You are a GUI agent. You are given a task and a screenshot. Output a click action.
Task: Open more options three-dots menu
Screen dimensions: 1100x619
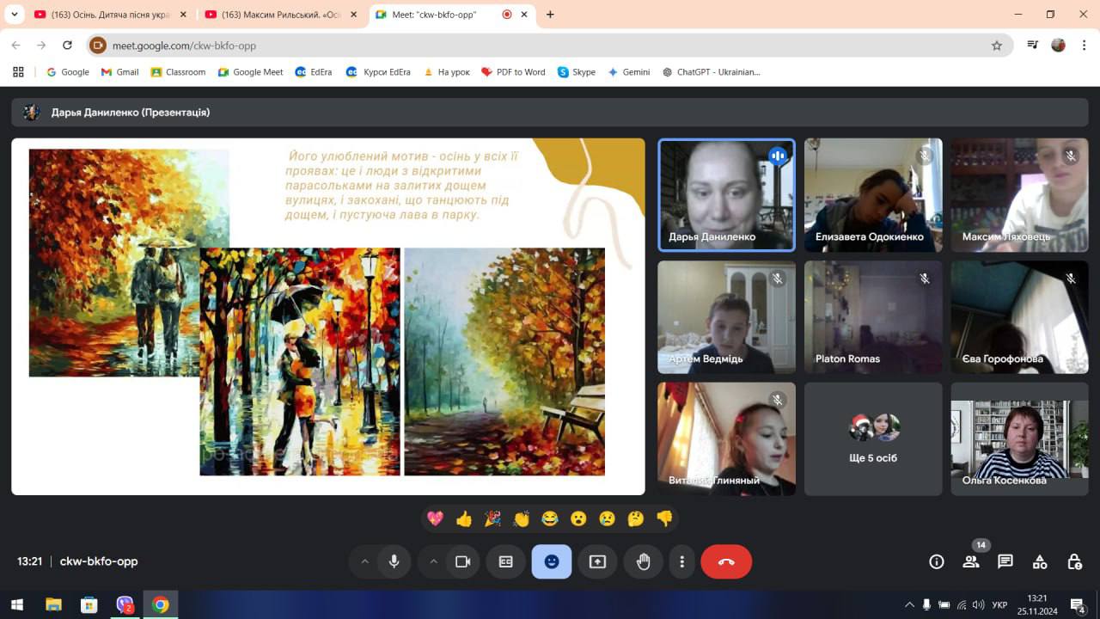click(681, 561)
